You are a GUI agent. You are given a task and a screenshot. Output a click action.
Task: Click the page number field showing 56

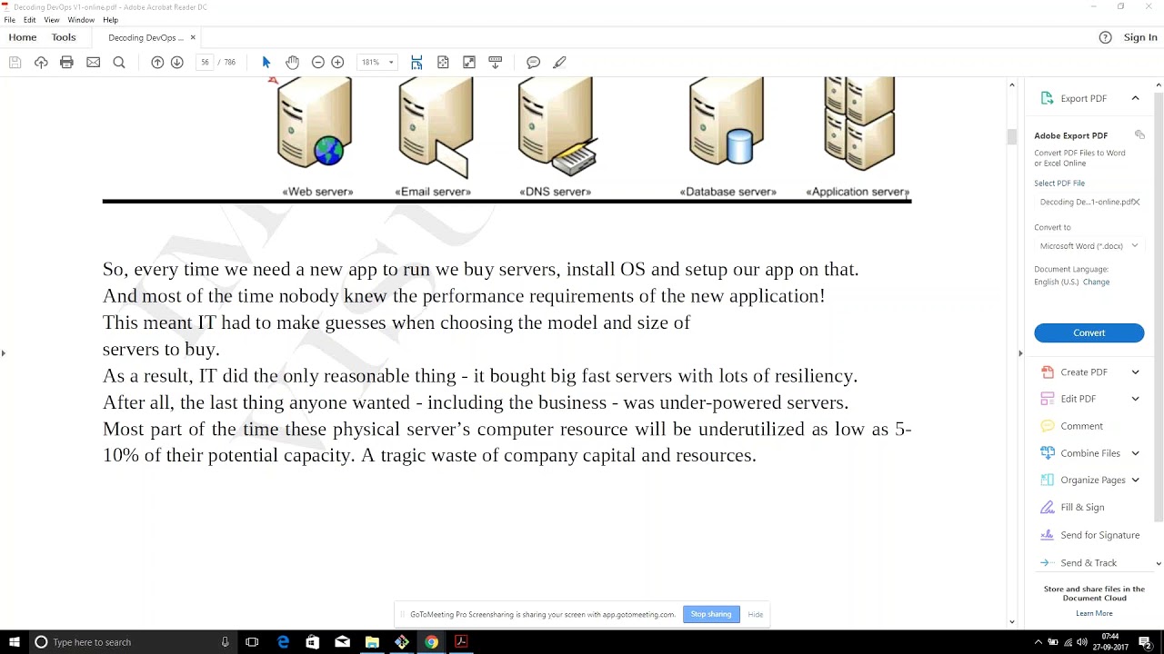click(x=205, y=63)
